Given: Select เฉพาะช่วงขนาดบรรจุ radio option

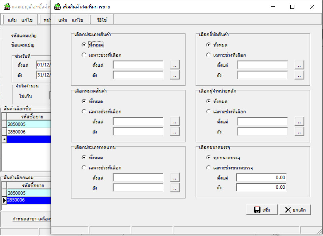Looking at the screenshot, I should tap(208, 167).
